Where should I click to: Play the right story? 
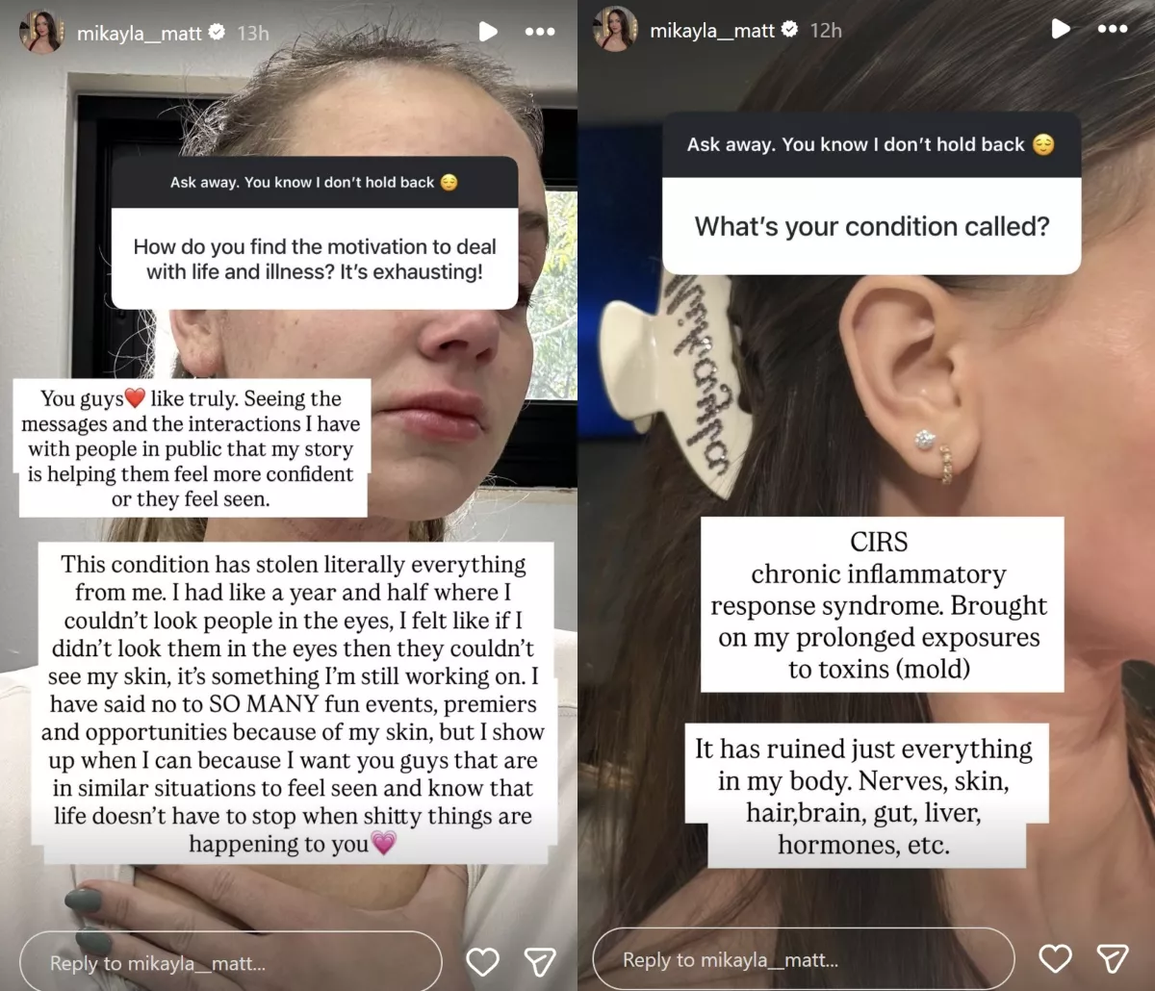coord(1060,29)
